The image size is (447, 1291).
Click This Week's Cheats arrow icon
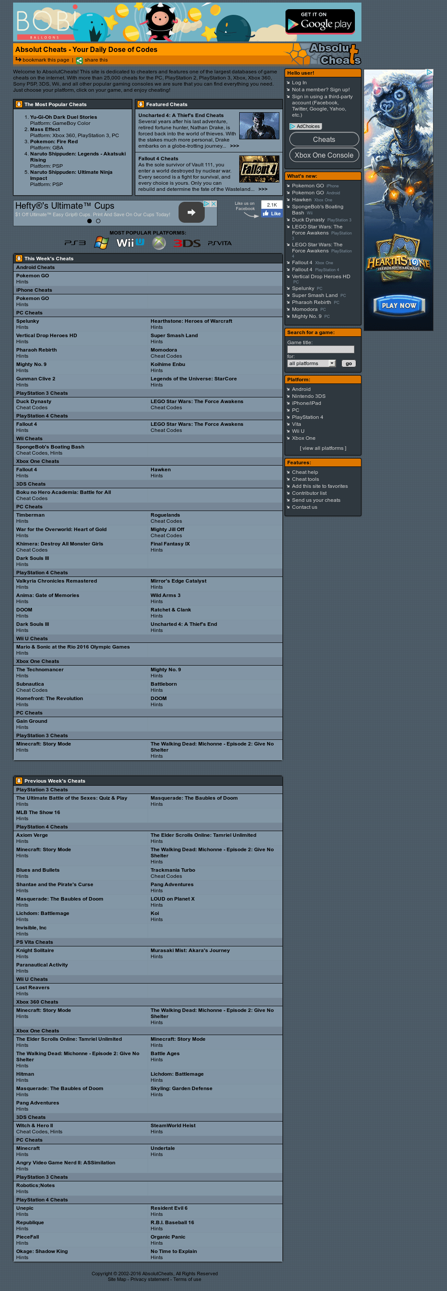pos(18,258)
